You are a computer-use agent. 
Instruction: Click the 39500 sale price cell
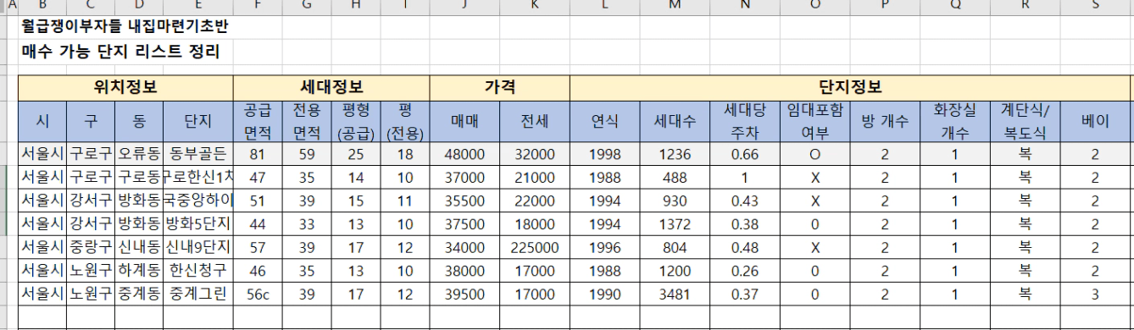tap(464, 294)
